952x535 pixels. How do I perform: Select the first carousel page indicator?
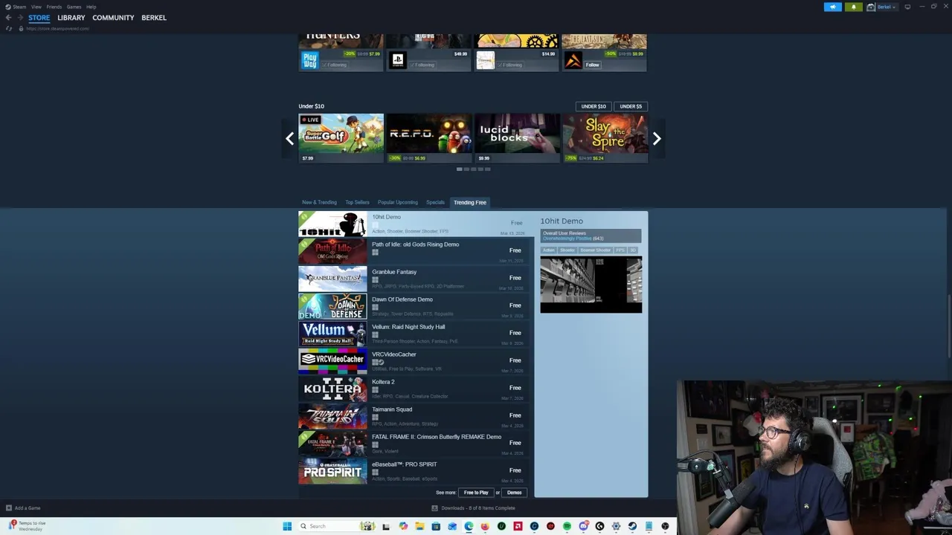[x=460, y=169]
